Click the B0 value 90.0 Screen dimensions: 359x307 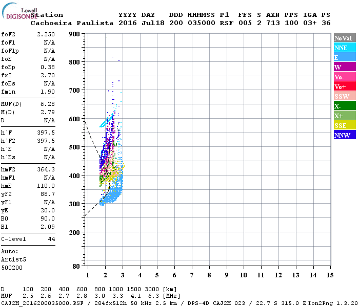48,218
